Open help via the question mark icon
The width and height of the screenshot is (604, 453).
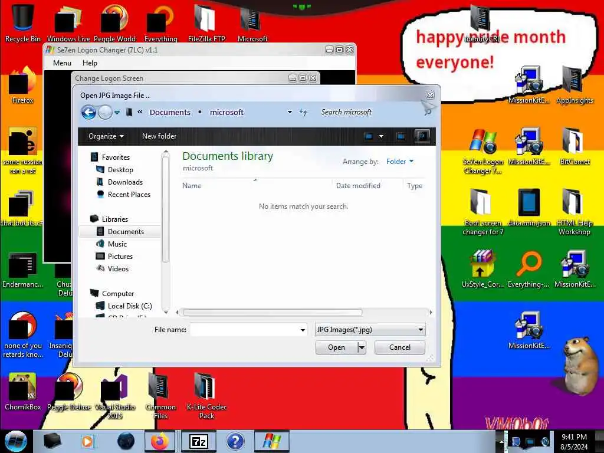point(422,136)
